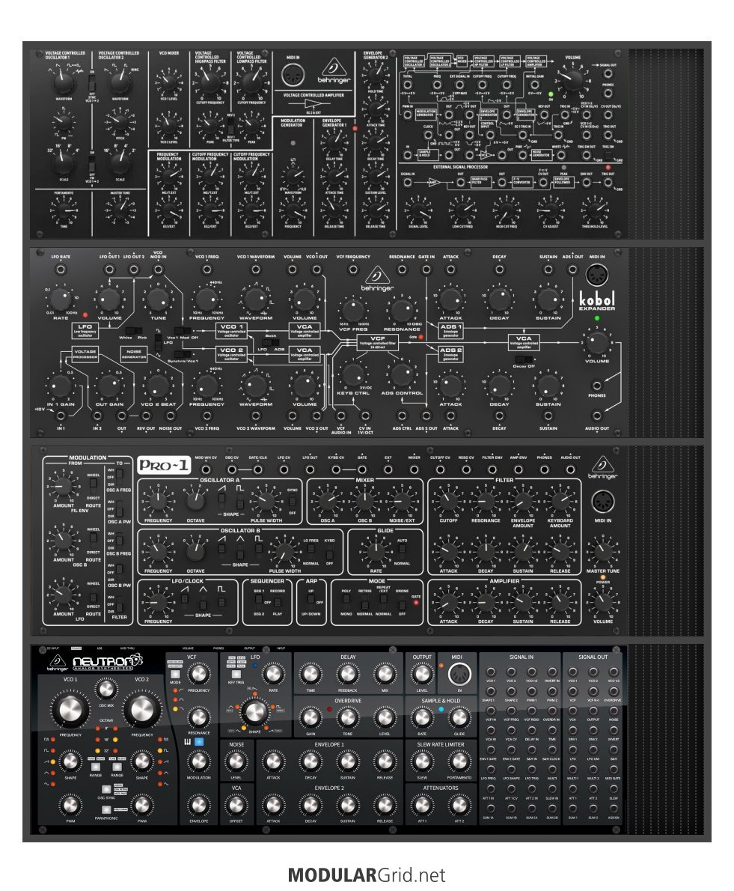Click the Pro-1 AUDIO OUT jack
734x891 pixels.
[570, 470]
